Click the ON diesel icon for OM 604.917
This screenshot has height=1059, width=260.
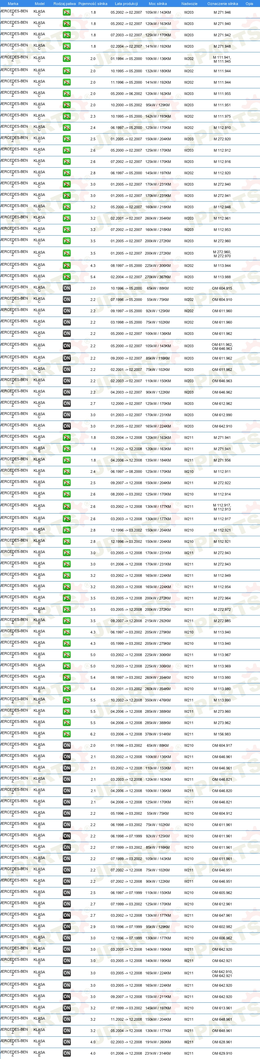[66, 745]
